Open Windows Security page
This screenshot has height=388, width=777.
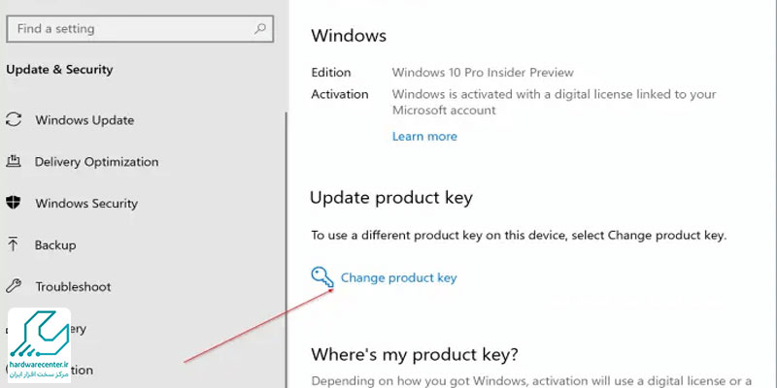click(86, 204)
